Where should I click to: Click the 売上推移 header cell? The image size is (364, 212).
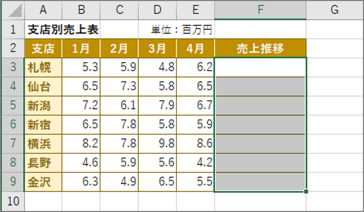(x=260, y=48)
